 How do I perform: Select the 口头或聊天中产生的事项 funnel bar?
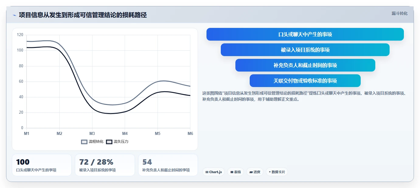tap(305, 34)
